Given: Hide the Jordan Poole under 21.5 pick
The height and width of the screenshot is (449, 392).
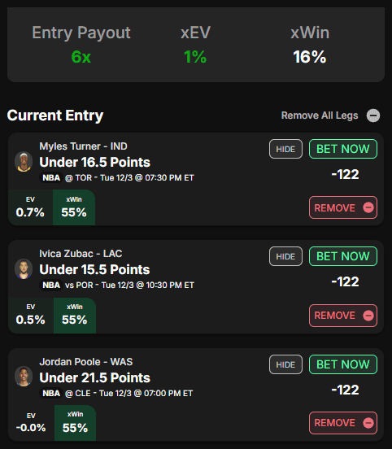Looking at the screenshot, I should (285, 364).
